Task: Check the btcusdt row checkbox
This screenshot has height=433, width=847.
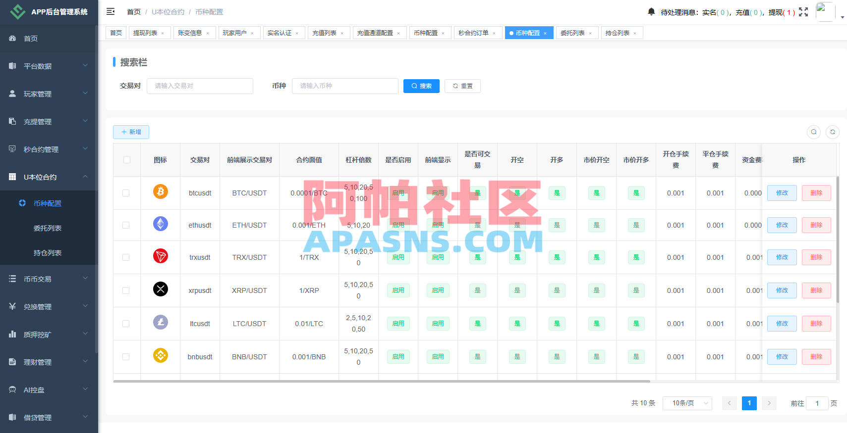Action: 126,193
